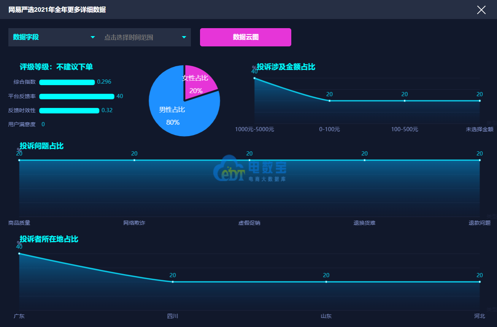Click the 综合指数 progress bar
Screen dimensions: 497x327
(67, 82)
